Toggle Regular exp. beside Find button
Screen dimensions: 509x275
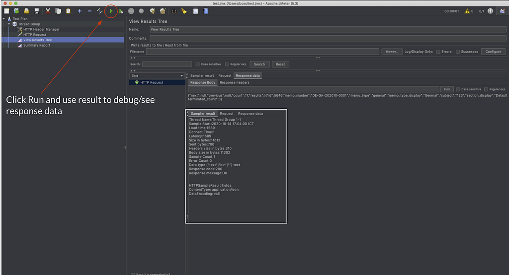click(x=486, y=89)
